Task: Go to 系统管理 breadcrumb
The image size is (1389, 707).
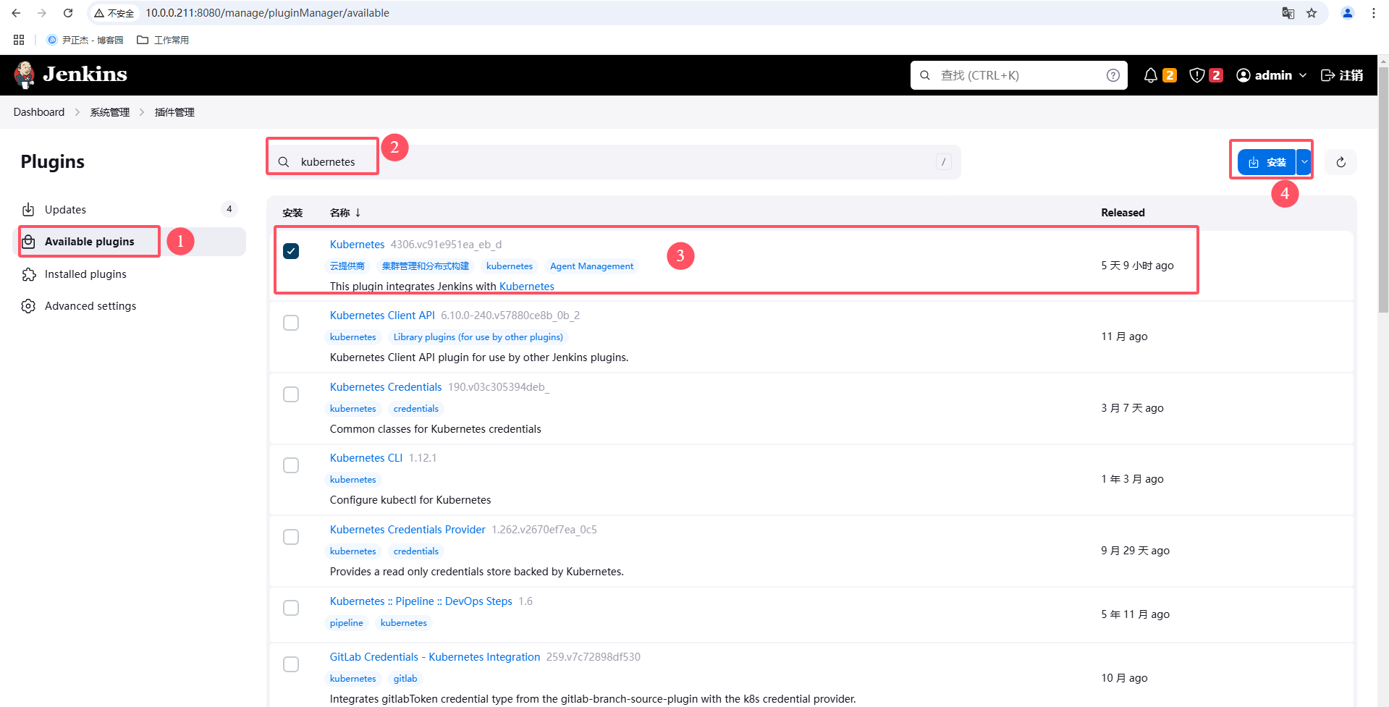Action: [110, 112]
